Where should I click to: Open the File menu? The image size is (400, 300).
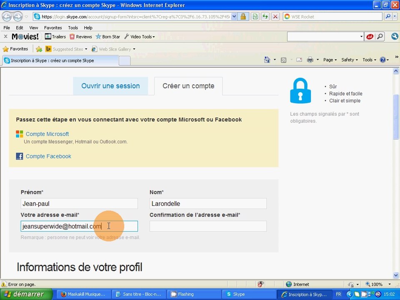point(7,27)
